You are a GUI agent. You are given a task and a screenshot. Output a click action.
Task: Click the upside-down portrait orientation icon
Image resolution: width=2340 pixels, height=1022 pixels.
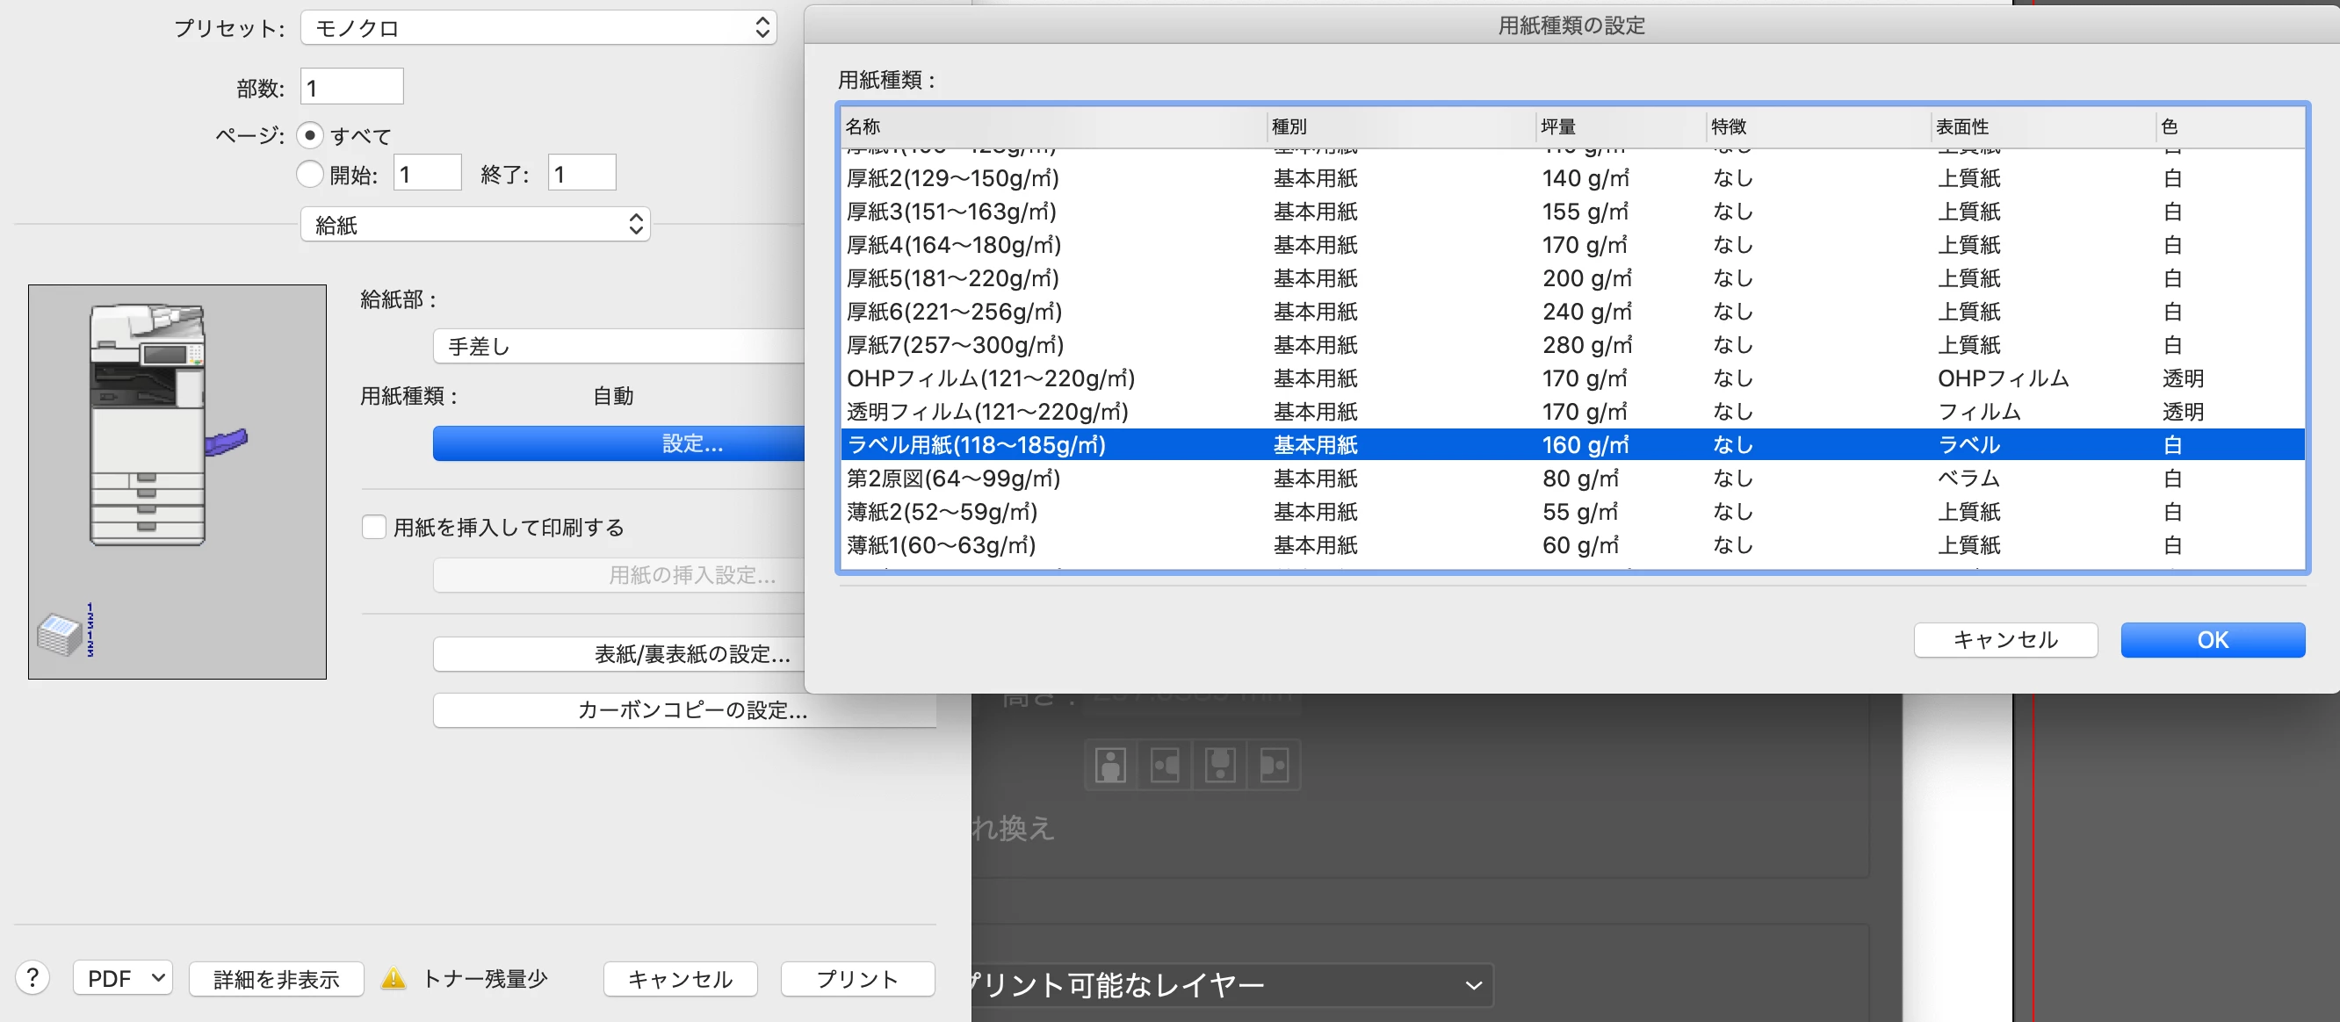[1219, 765]
